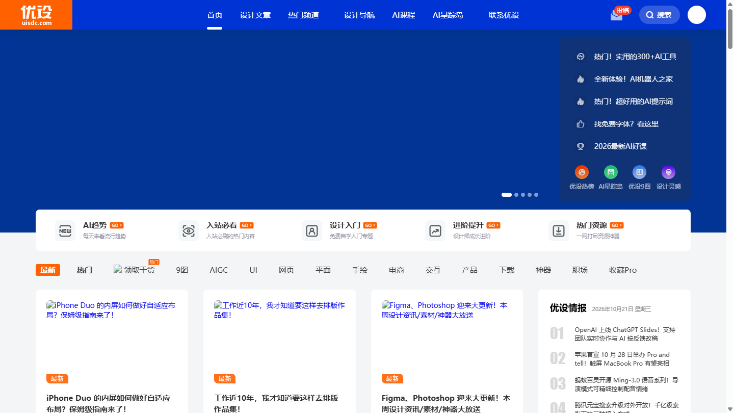Open AI星踪岛 navigation menu

click(x=448, y=15)
